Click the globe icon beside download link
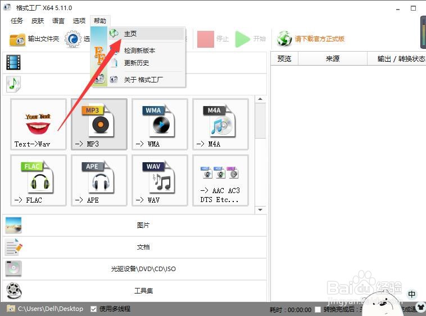This screenshot has height=316, width=426. coord(284,39)
